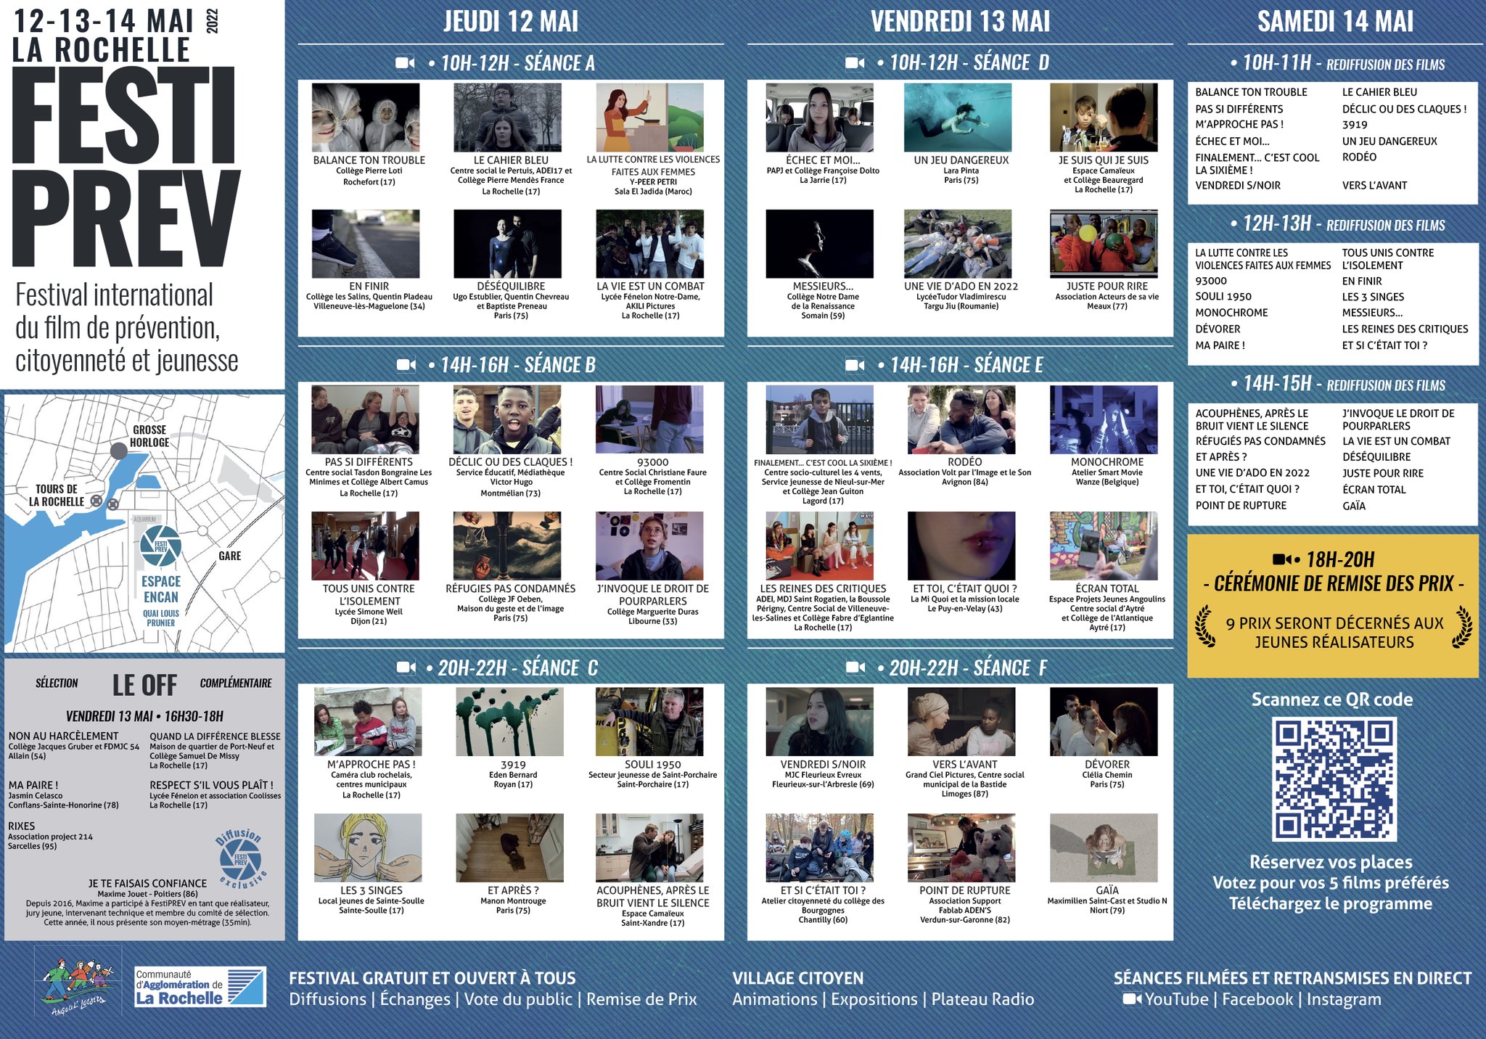Click the Un jeu dangereux underwater thumbnail

[x=957, y=118]
